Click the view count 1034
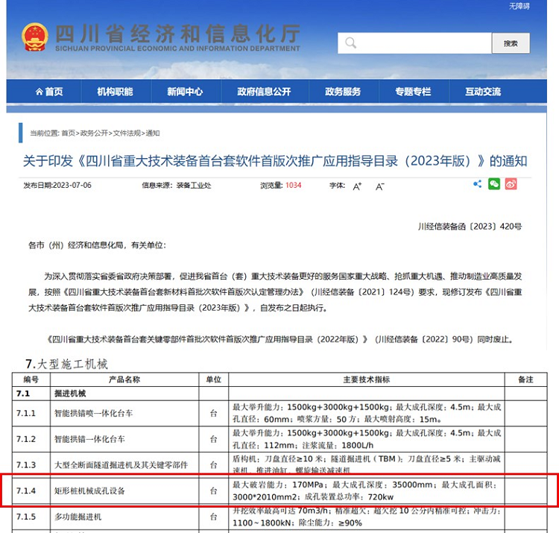Screen dimensions: 559x533 [293, 185]
